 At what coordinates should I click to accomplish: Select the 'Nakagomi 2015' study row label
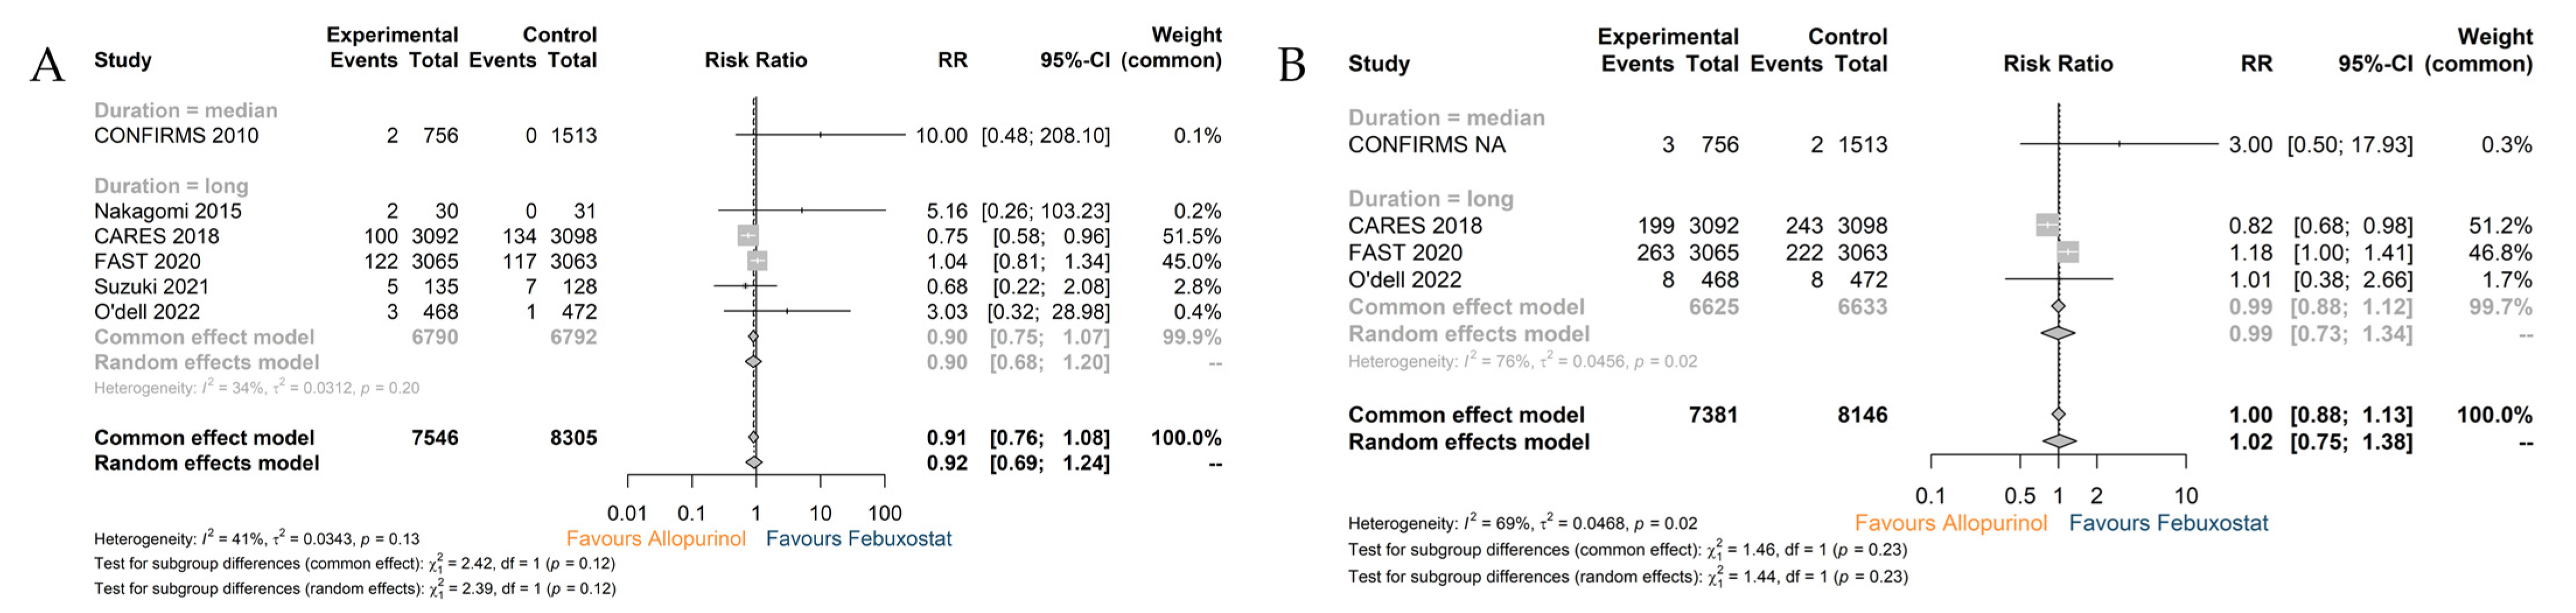point(168,211)
